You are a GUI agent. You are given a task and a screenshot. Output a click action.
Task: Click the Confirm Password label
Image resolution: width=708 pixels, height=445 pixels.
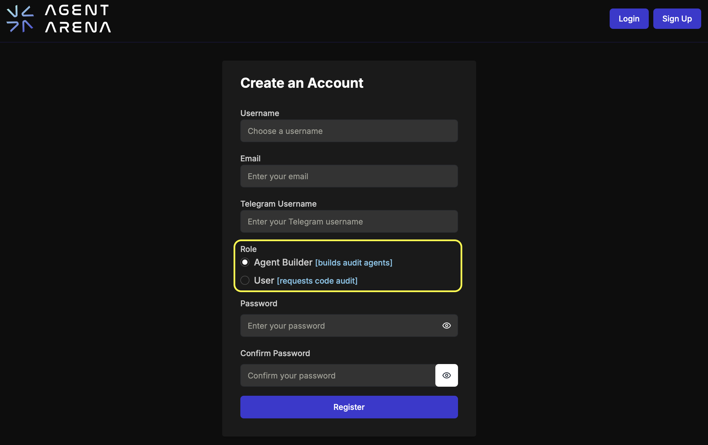tap(275, 353)
